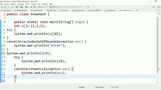Open the Project menu
Screen dimensions: 161x90
pyautogui.click(x=34, y=4)
